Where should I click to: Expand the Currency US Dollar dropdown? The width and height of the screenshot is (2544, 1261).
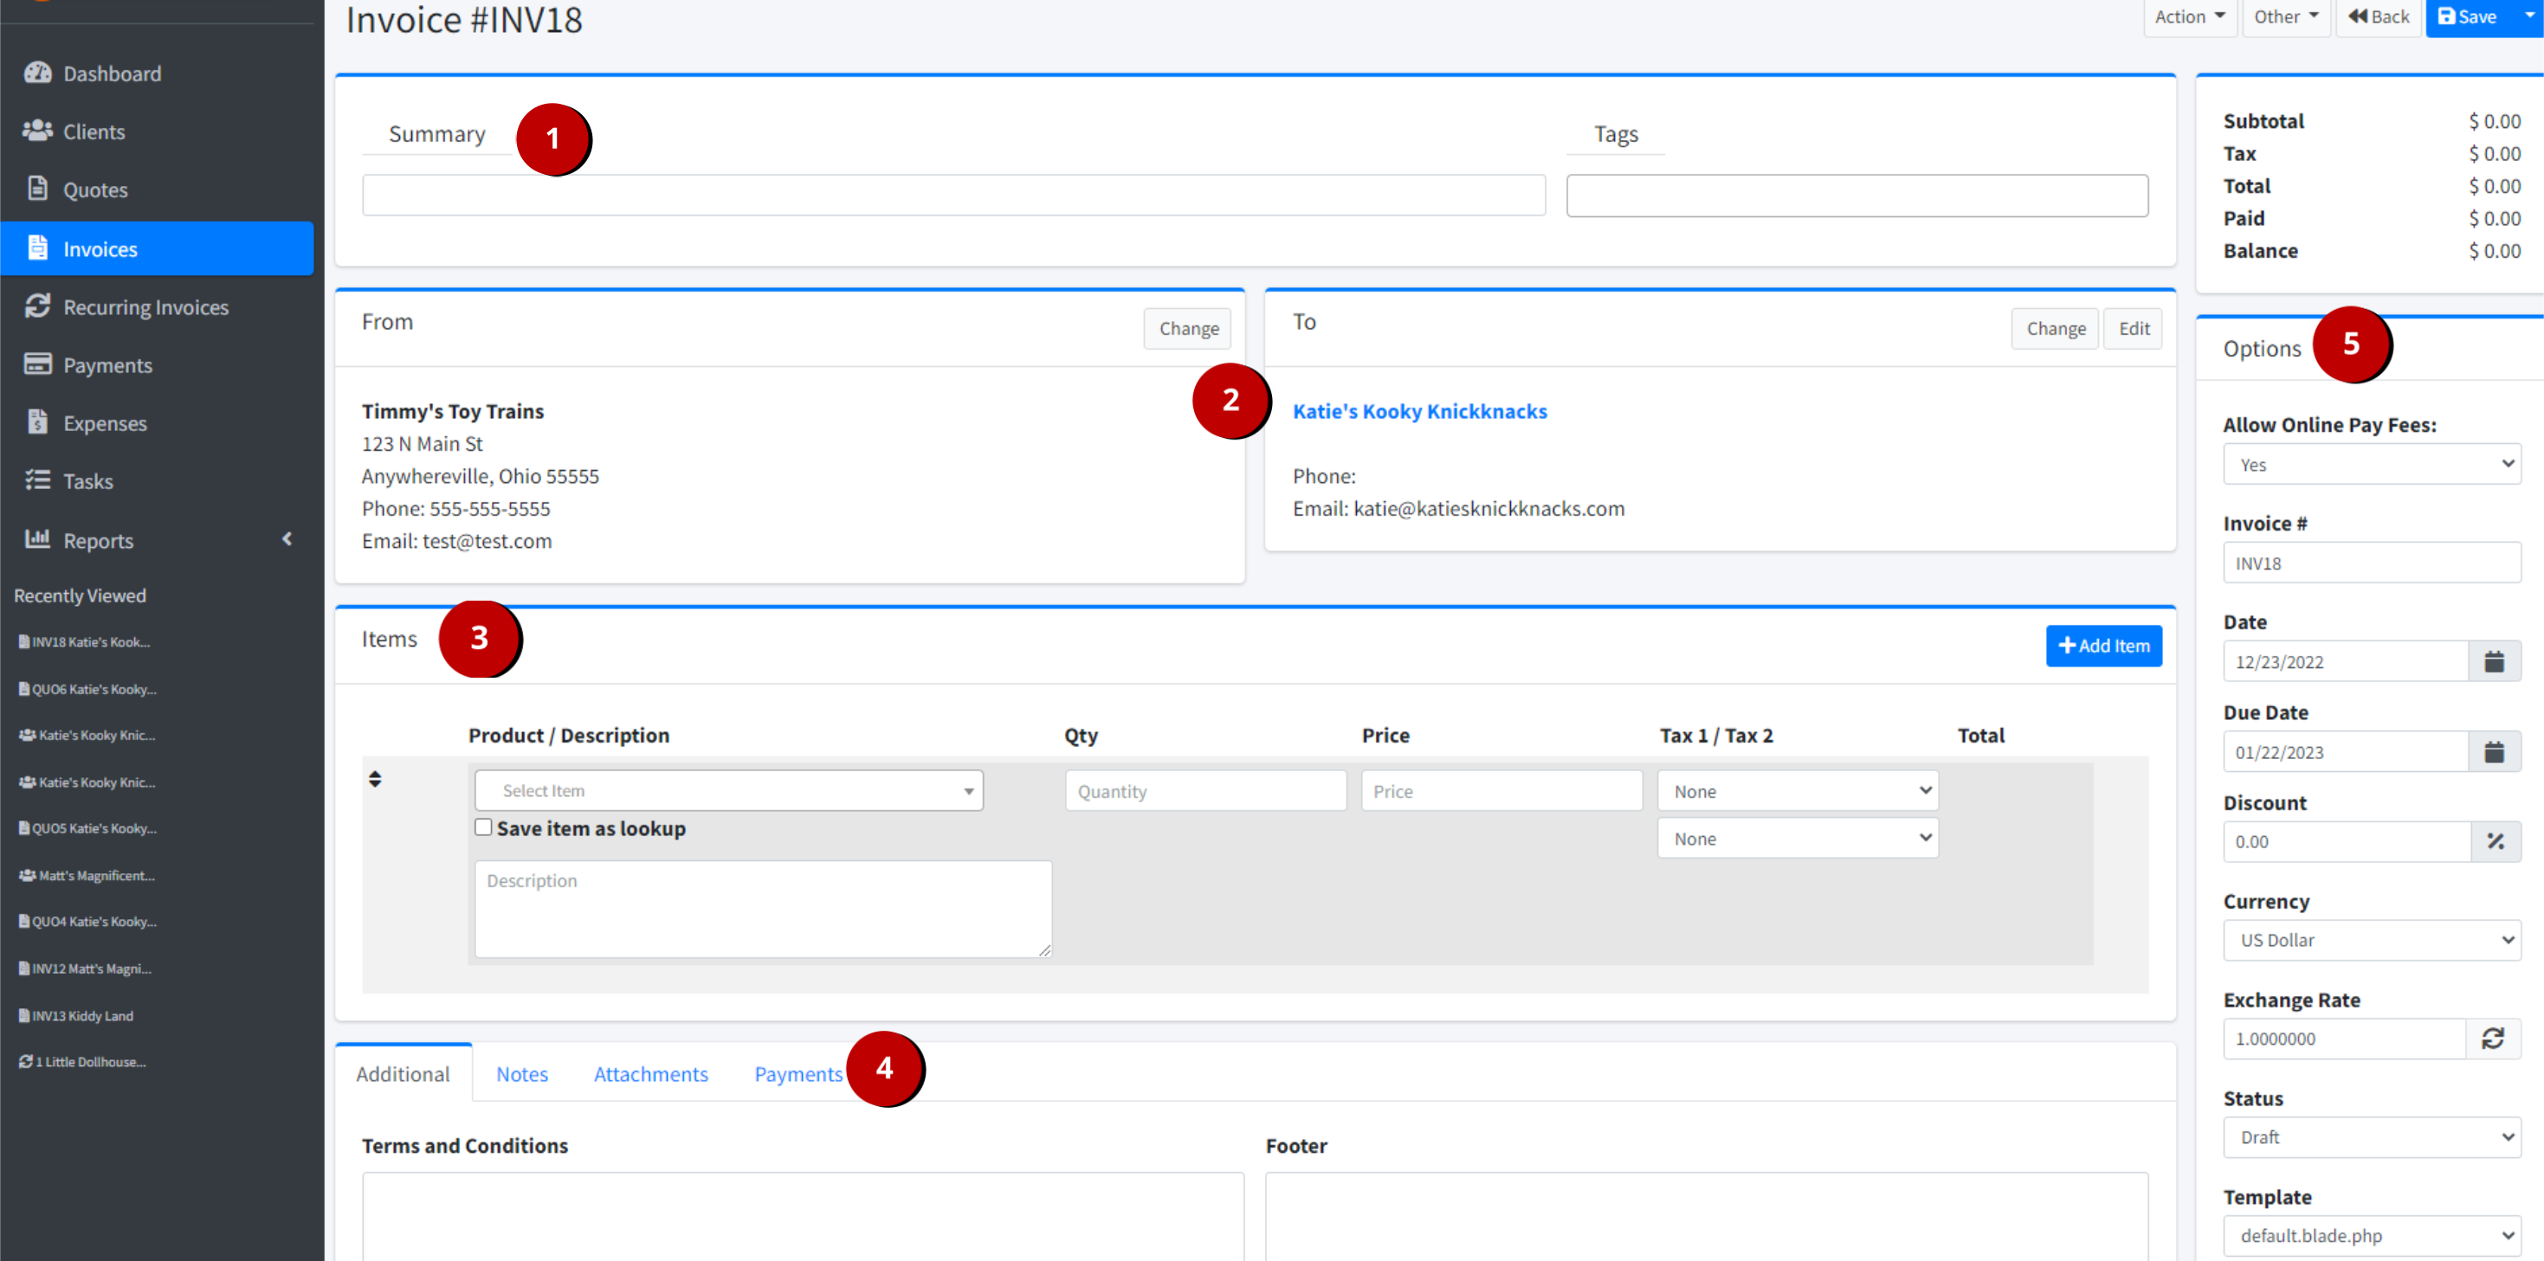point(2371,940)
